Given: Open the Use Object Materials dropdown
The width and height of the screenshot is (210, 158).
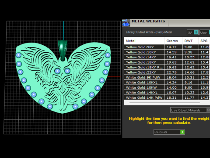Looking at the screenshot, I should pos(190,110).
